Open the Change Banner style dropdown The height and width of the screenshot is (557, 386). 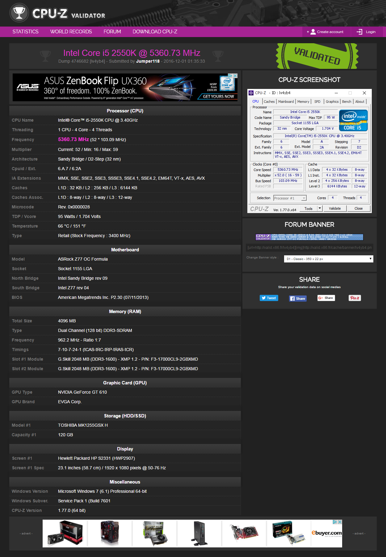[x=329, y=259]
